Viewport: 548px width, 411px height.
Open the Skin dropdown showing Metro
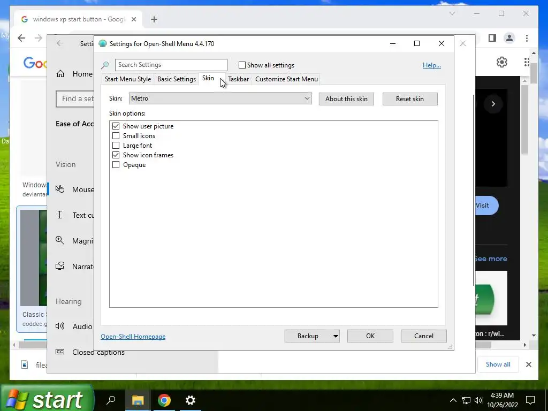click(x=220, y=98)
